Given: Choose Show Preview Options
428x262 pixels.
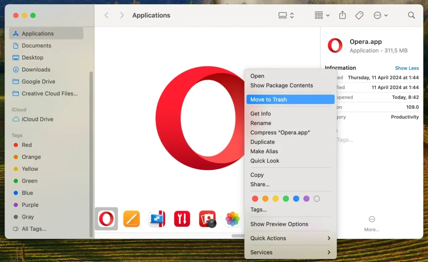Looking at the screenshot, I should click(x=290, y=224).
